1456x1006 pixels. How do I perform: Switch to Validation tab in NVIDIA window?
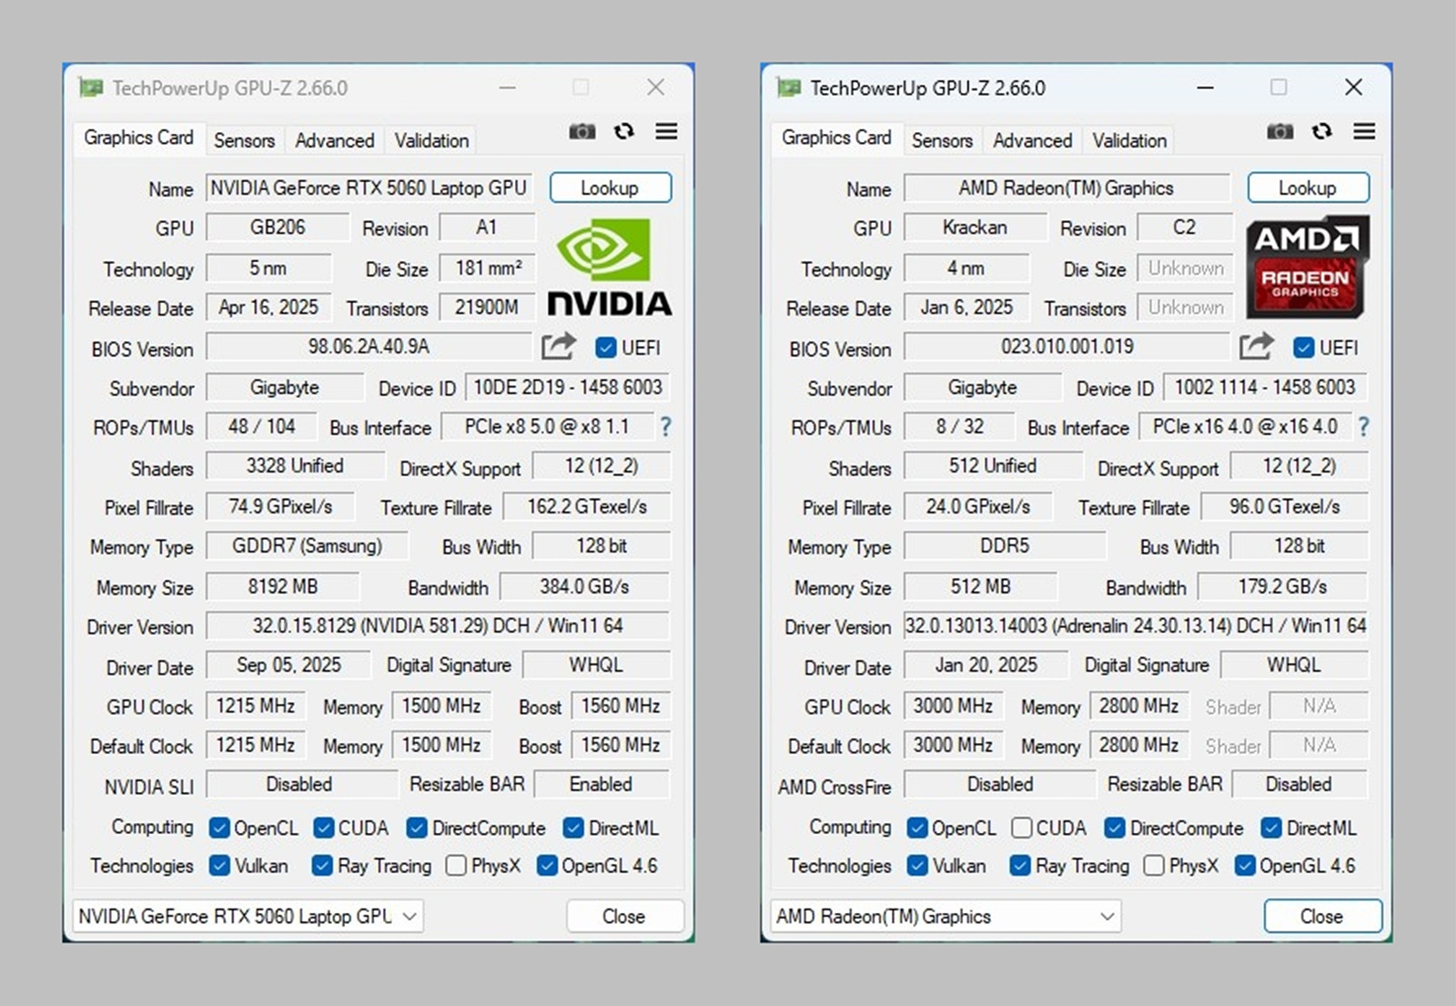pyautogui.click(x=431, y=140)
